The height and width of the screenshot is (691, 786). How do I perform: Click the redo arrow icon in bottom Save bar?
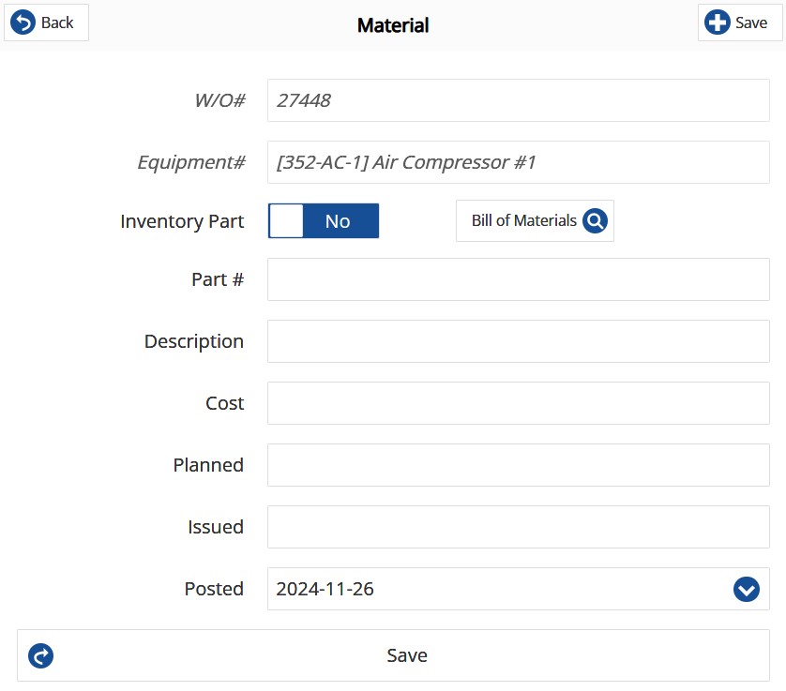point(40,655)
